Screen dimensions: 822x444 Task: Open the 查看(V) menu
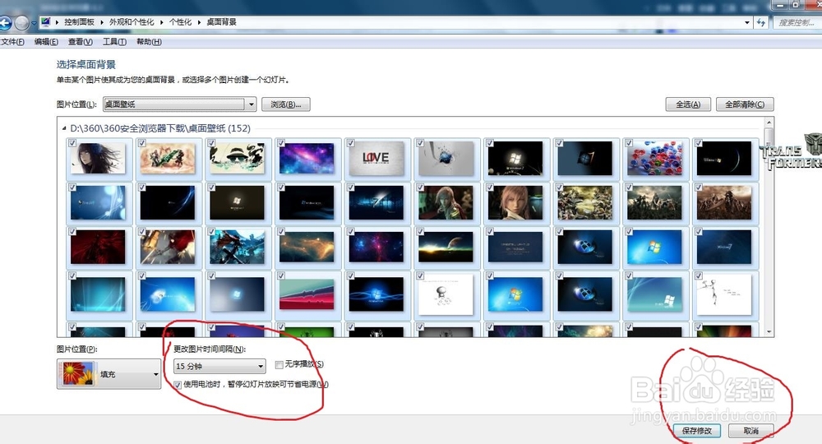pos(81,42)
